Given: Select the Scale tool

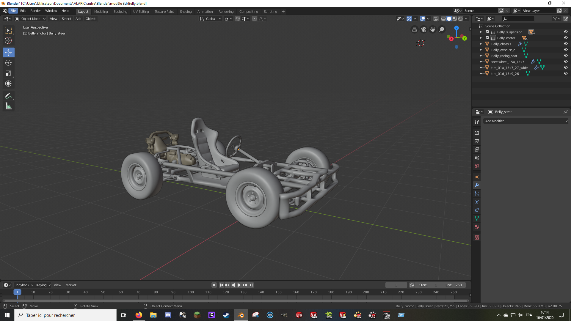Looking at the screenshot, I should click(x=8, y=73).
